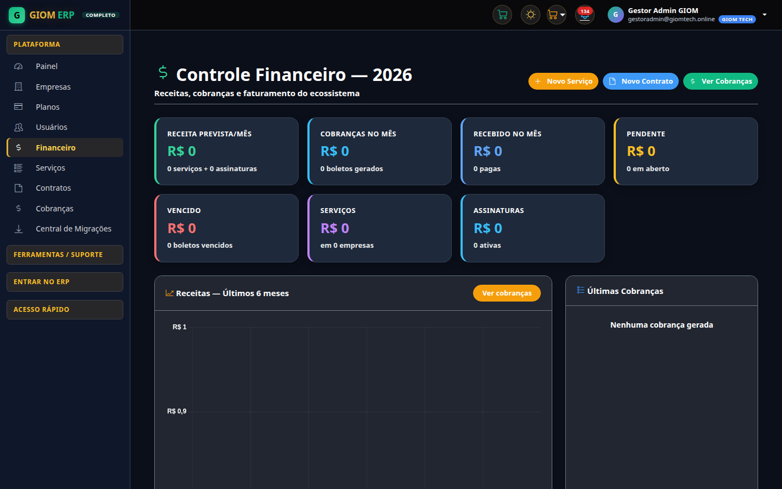The width and height of the screenshot is (782, 489).
Task: Click '0 boletos gerados' text
Action: click(351, 169)
